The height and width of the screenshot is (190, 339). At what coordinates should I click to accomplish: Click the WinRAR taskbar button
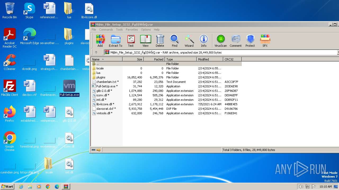point(66,187)
